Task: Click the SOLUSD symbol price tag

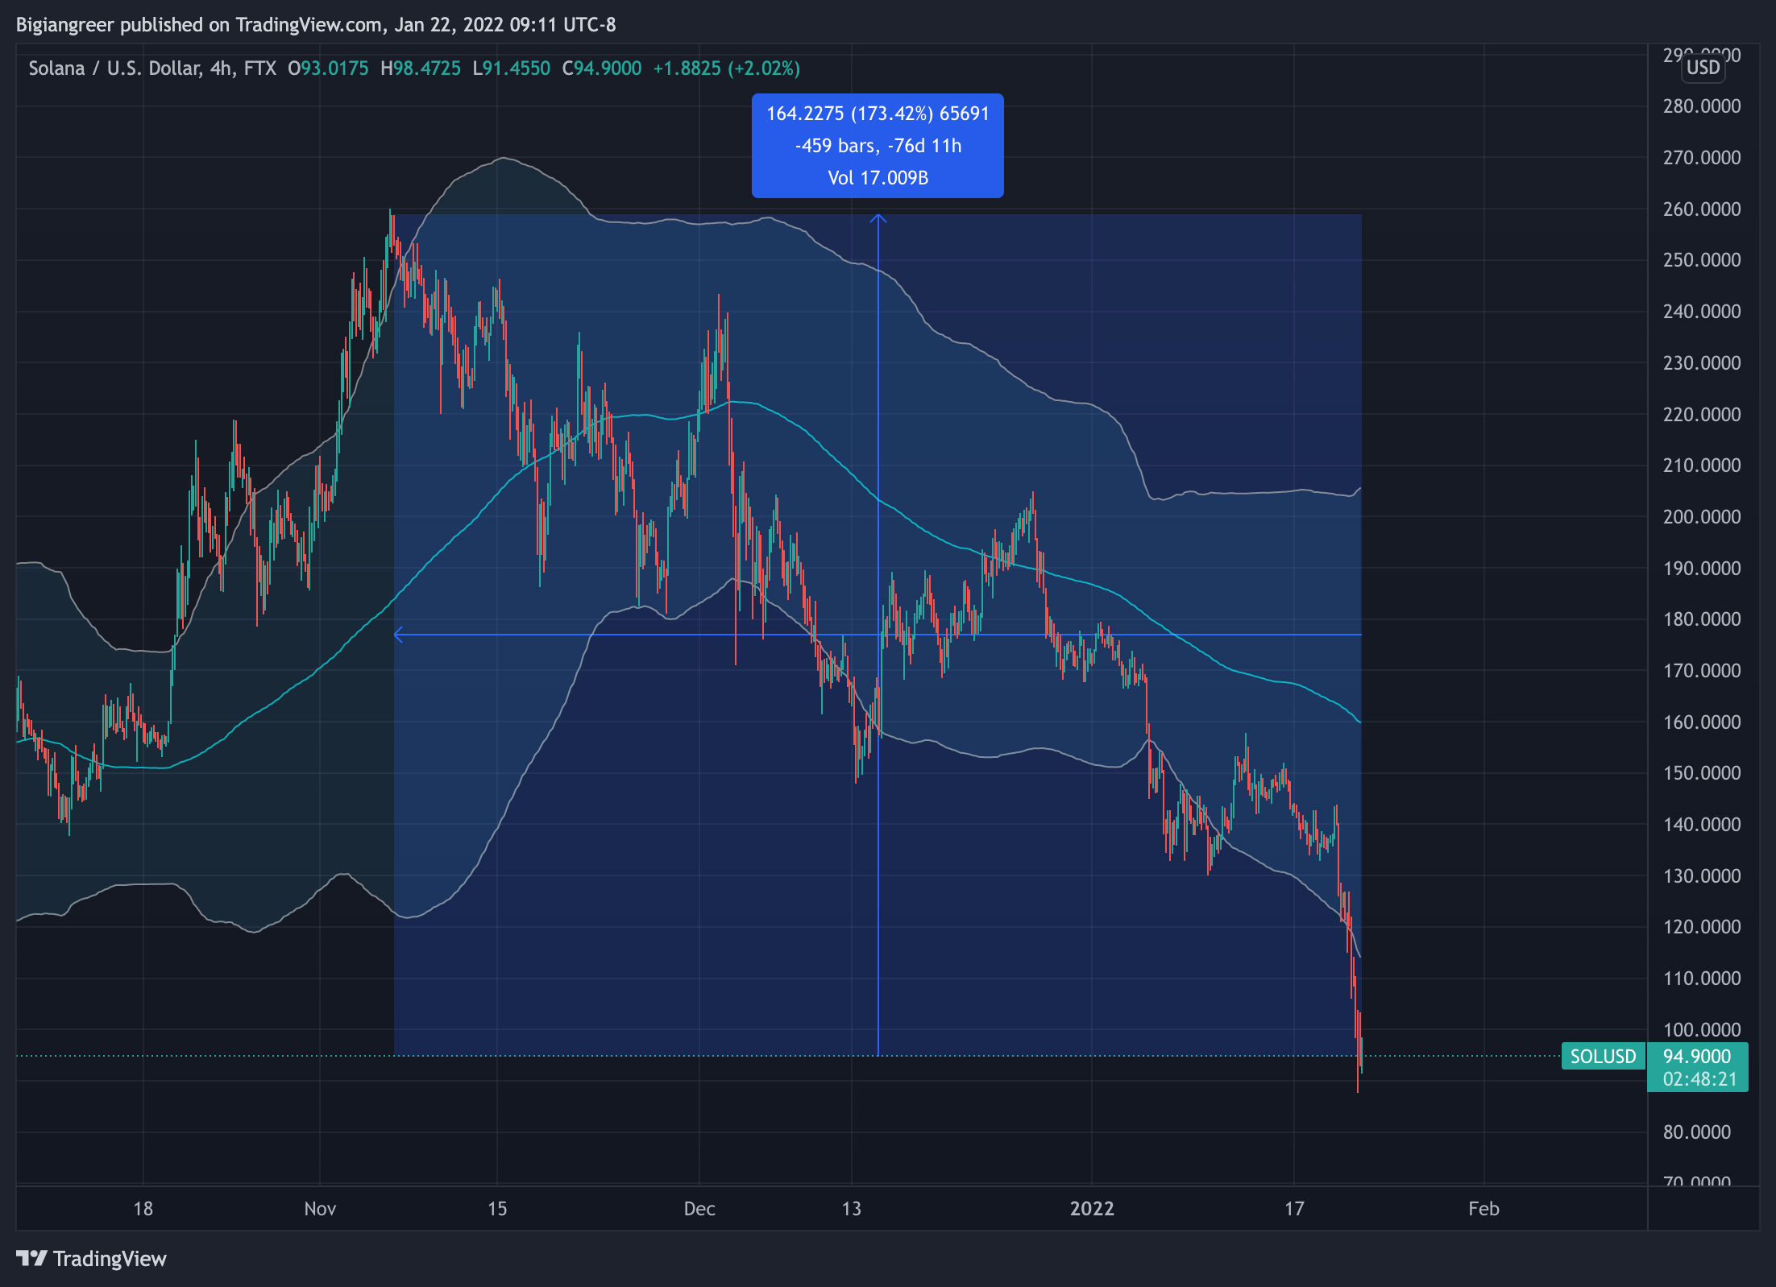Action: (1602, 1056)
